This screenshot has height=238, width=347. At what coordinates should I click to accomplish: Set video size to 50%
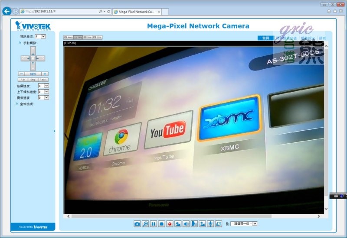(x=88, y=37)
